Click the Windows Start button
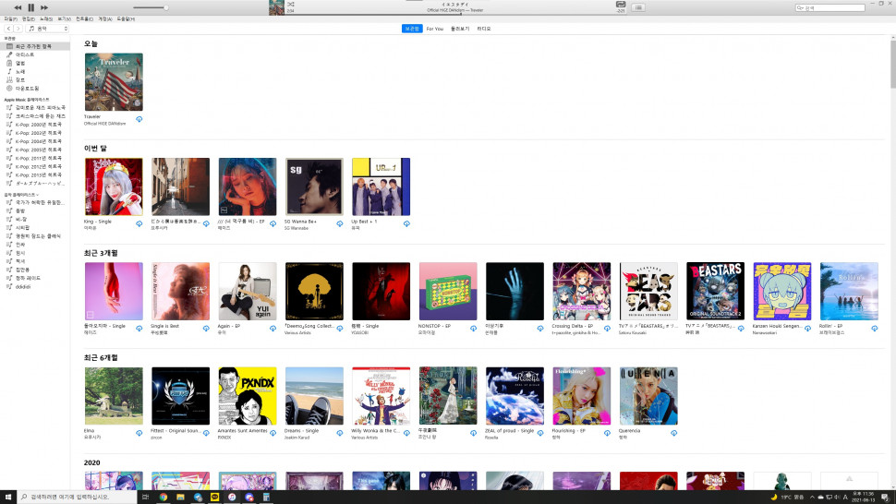 point(8,498)
